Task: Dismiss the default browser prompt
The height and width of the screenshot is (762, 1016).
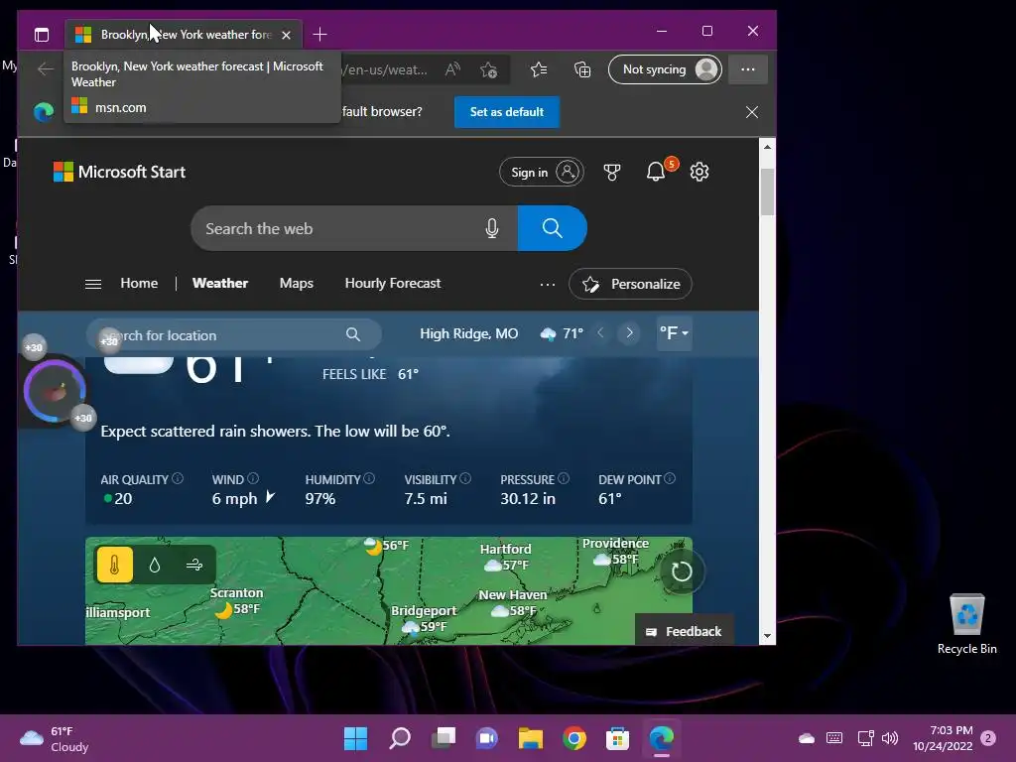Action: (x=752, y=112)
